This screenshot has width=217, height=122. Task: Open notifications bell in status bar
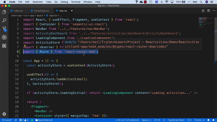pyautogui.click(x=213, y=120)
